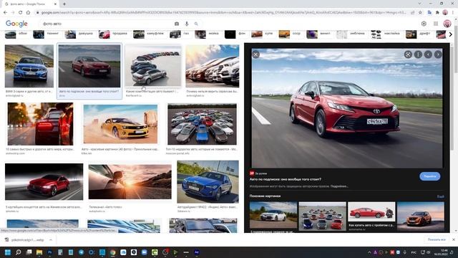Click the search box with 'фото авто'
Image resolution: width=458 pixels, height=258 pixels.
click(107, 24)
